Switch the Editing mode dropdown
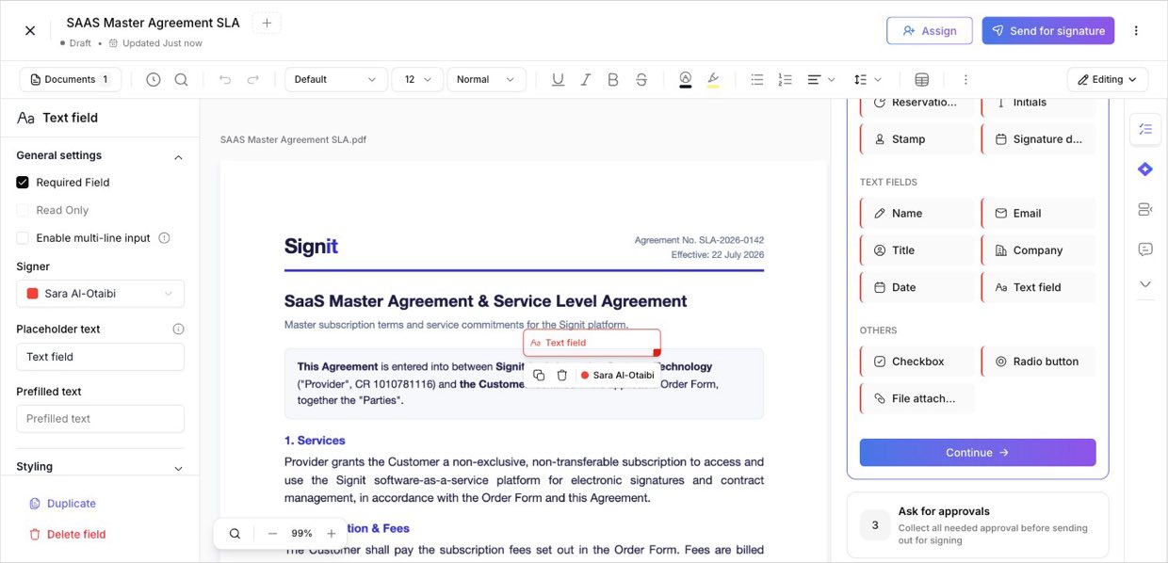Viewport: 1168px width, 563px height. 1107,79
